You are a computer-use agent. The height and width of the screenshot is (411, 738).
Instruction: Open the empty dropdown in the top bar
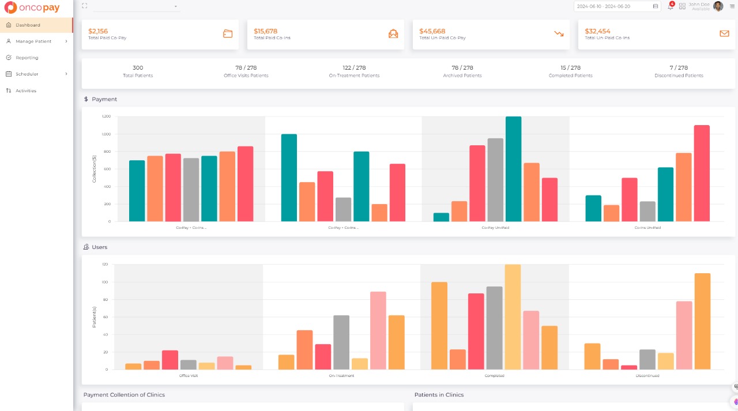[x=137, y=6]
